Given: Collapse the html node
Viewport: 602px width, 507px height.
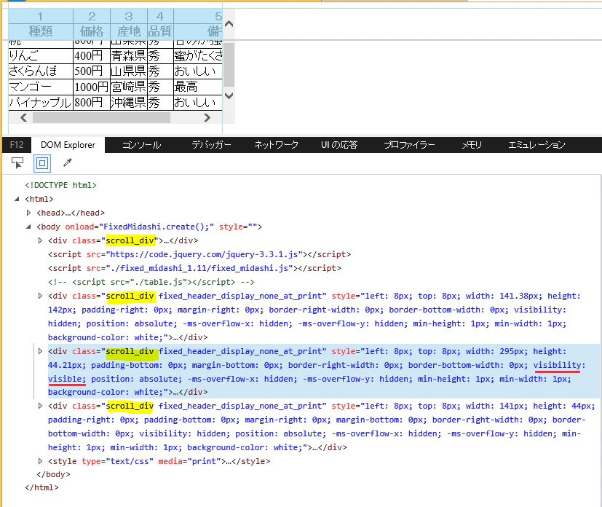Looking at the screenshot, I should point(17,199).
